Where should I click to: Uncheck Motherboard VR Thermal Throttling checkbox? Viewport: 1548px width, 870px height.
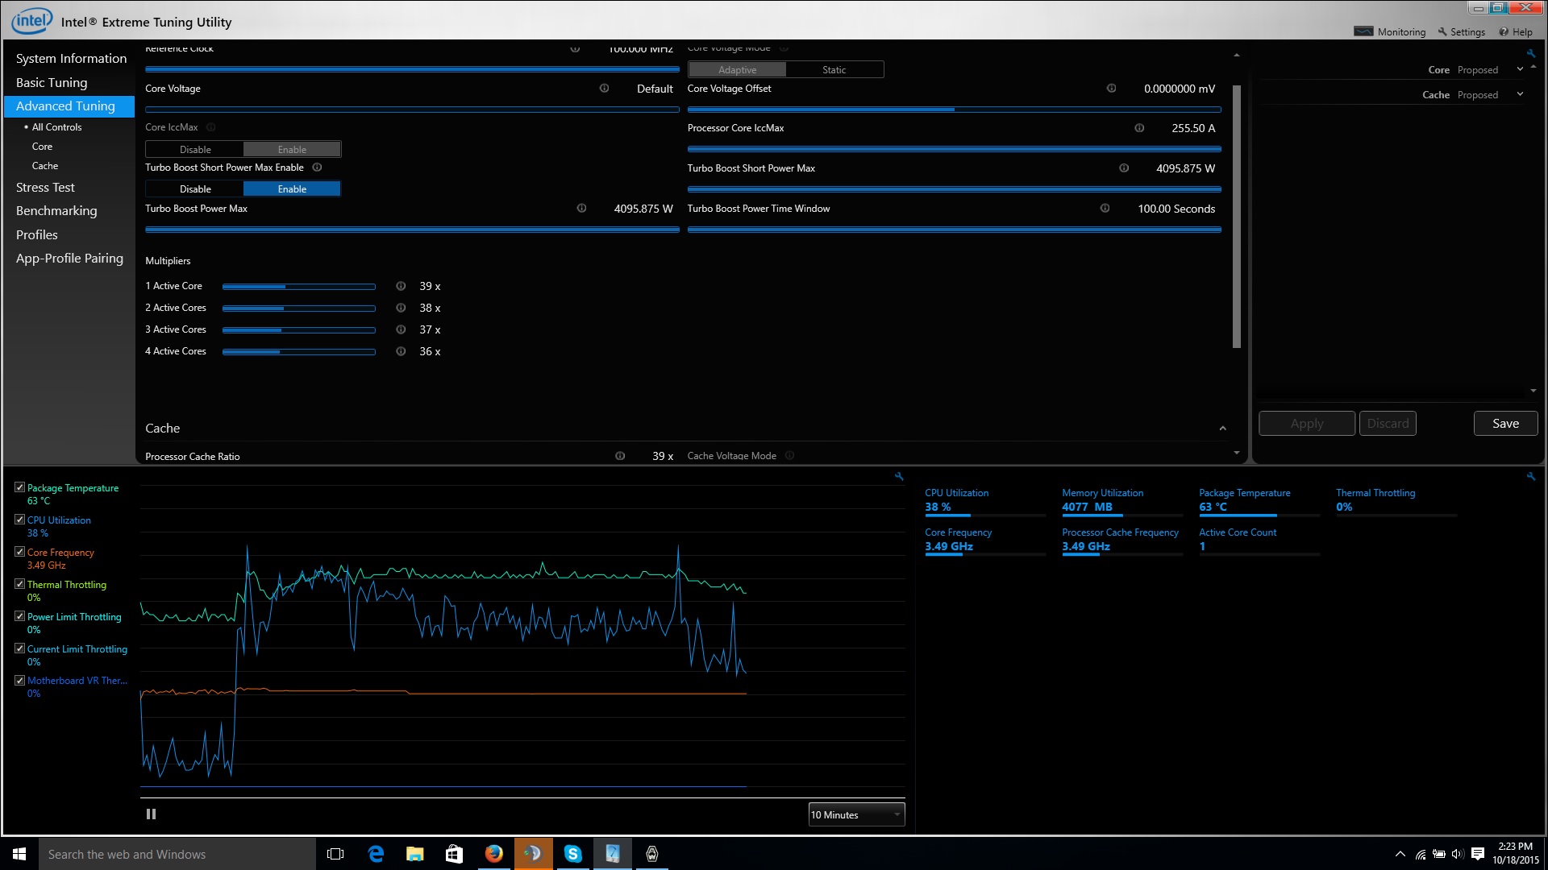tap(20, 680)
